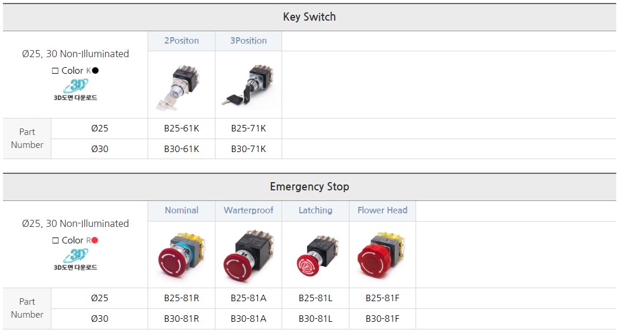Select the Flower Head column header
Viewport: 618px width, 333px height.
(382, 210)
